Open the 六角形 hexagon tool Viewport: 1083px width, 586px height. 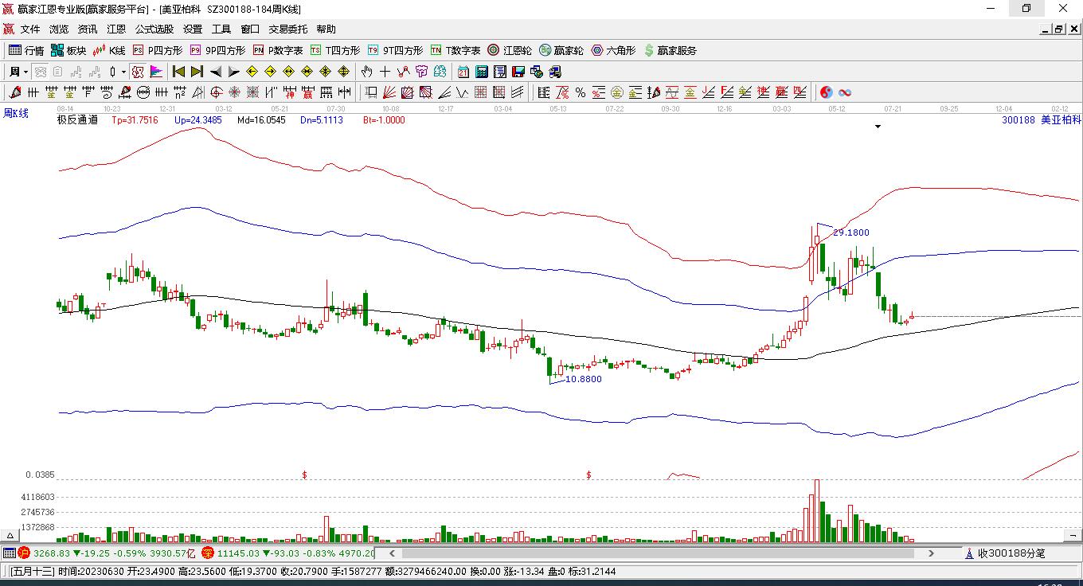click(613, 50)
